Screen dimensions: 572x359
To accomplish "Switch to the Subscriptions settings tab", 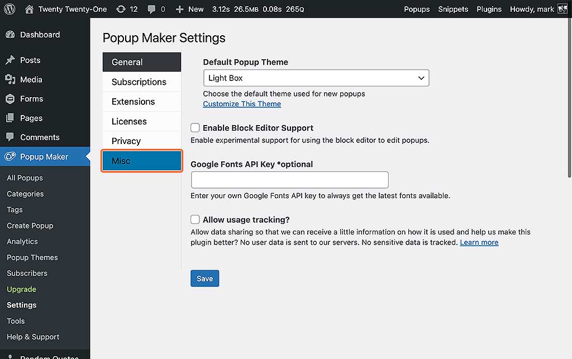I will [x=141, y=82].
